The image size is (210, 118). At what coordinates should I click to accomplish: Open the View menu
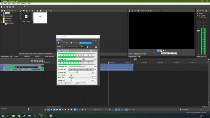[10, 4]
